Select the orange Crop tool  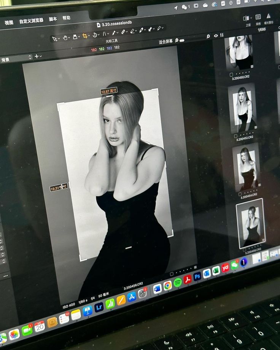[84, 36]
